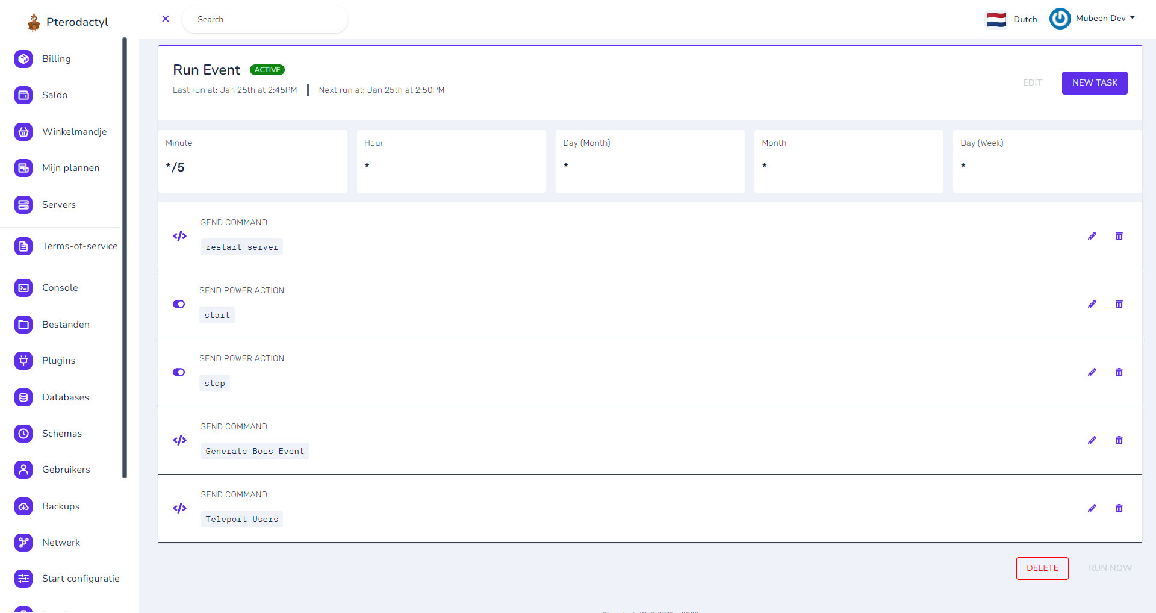Viewport: 1156px width, 613px height.
Task: Click the edit pencil for restart server task
Action: pyautogui.click(x=1092, y=236)
